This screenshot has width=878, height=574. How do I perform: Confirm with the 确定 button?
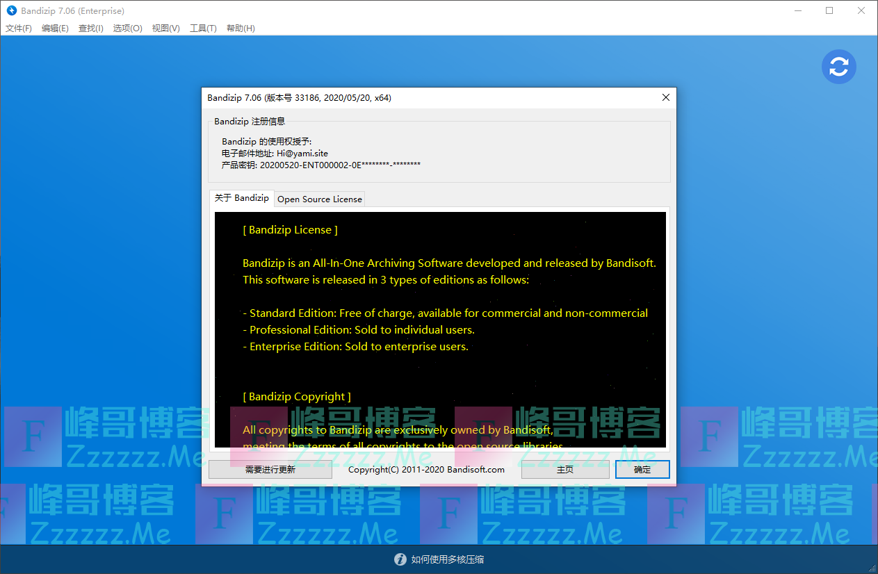point(642,470)
